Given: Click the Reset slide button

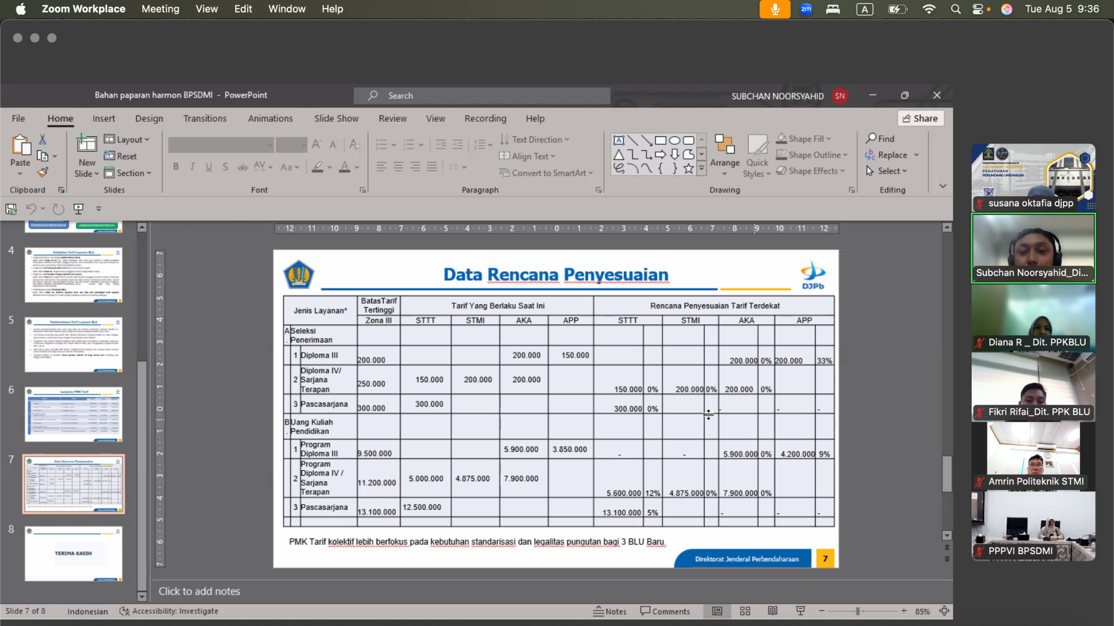Looking at the screenshot, I should [120, 156].
